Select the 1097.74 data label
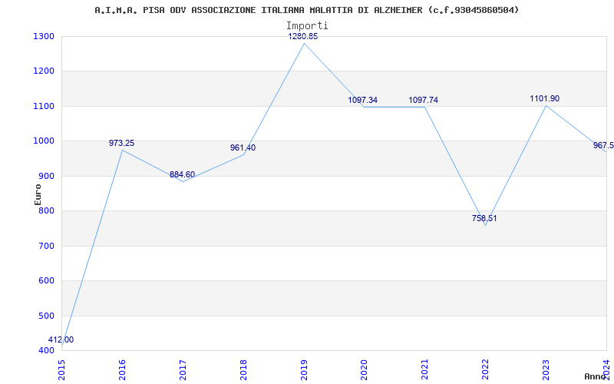 pyautogui.click(x=424, y=100)
